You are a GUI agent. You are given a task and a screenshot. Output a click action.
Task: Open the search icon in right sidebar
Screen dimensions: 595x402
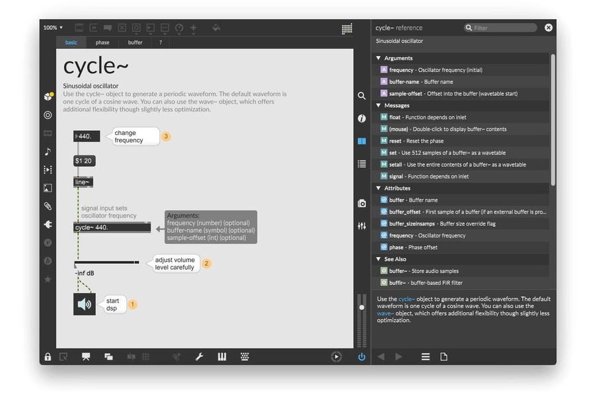click(x=362, y=96)
